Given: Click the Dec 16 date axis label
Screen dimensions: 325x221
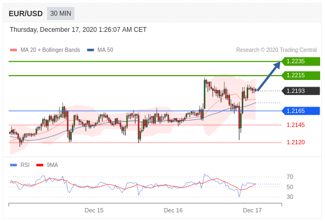Looking at the screenshot, I should pos(173,210).
